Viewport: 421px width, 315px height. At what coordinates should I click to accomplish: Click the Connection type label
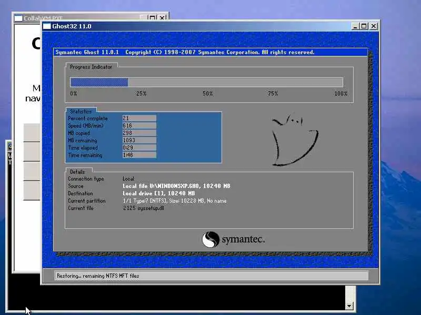(86, 179)
